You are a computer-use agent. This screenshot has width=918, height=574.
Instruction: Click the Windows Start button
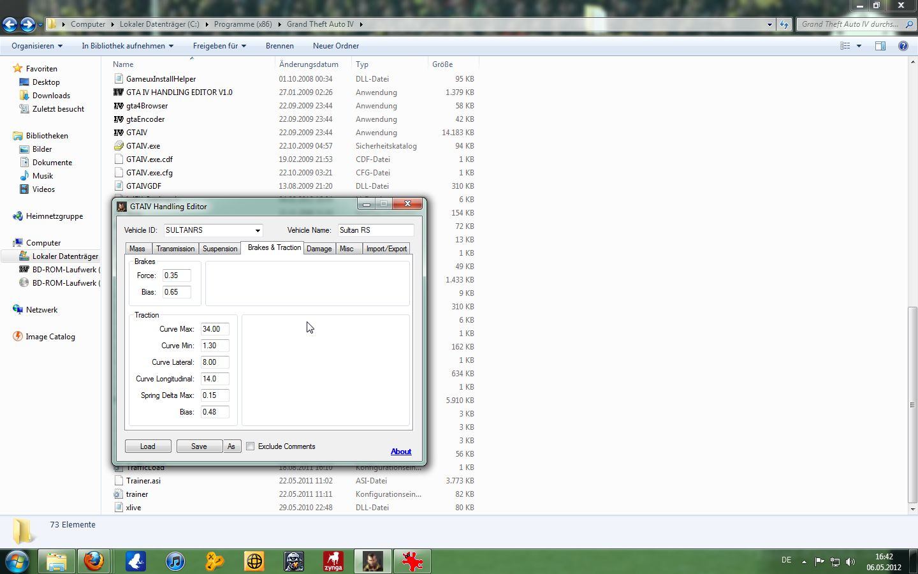17,561
